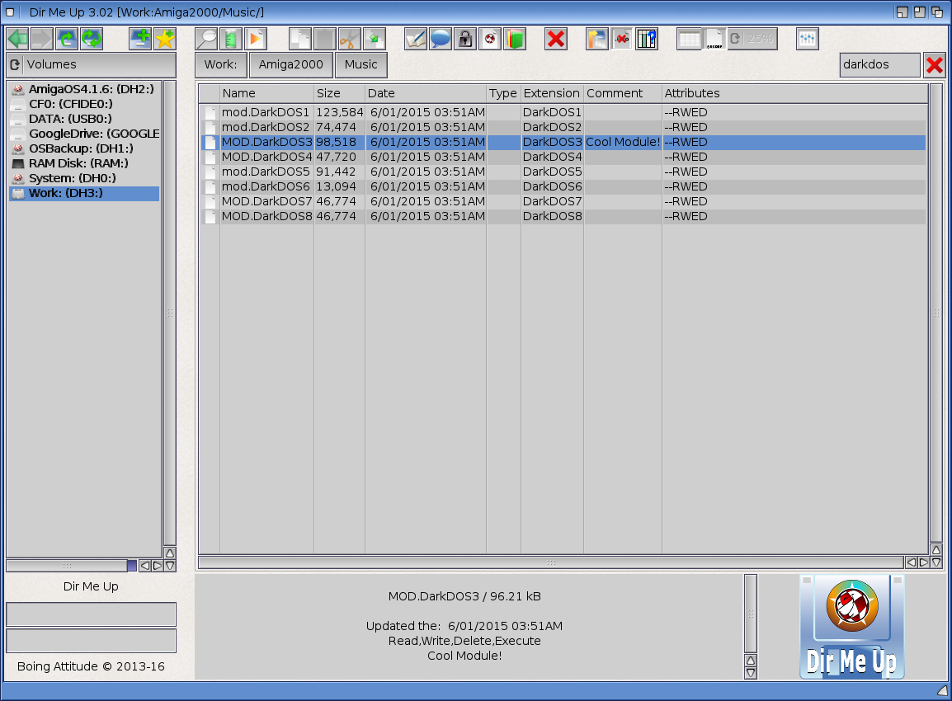
Task: Click the Work: breadcrumb button
Action: [x=221, y=65]
